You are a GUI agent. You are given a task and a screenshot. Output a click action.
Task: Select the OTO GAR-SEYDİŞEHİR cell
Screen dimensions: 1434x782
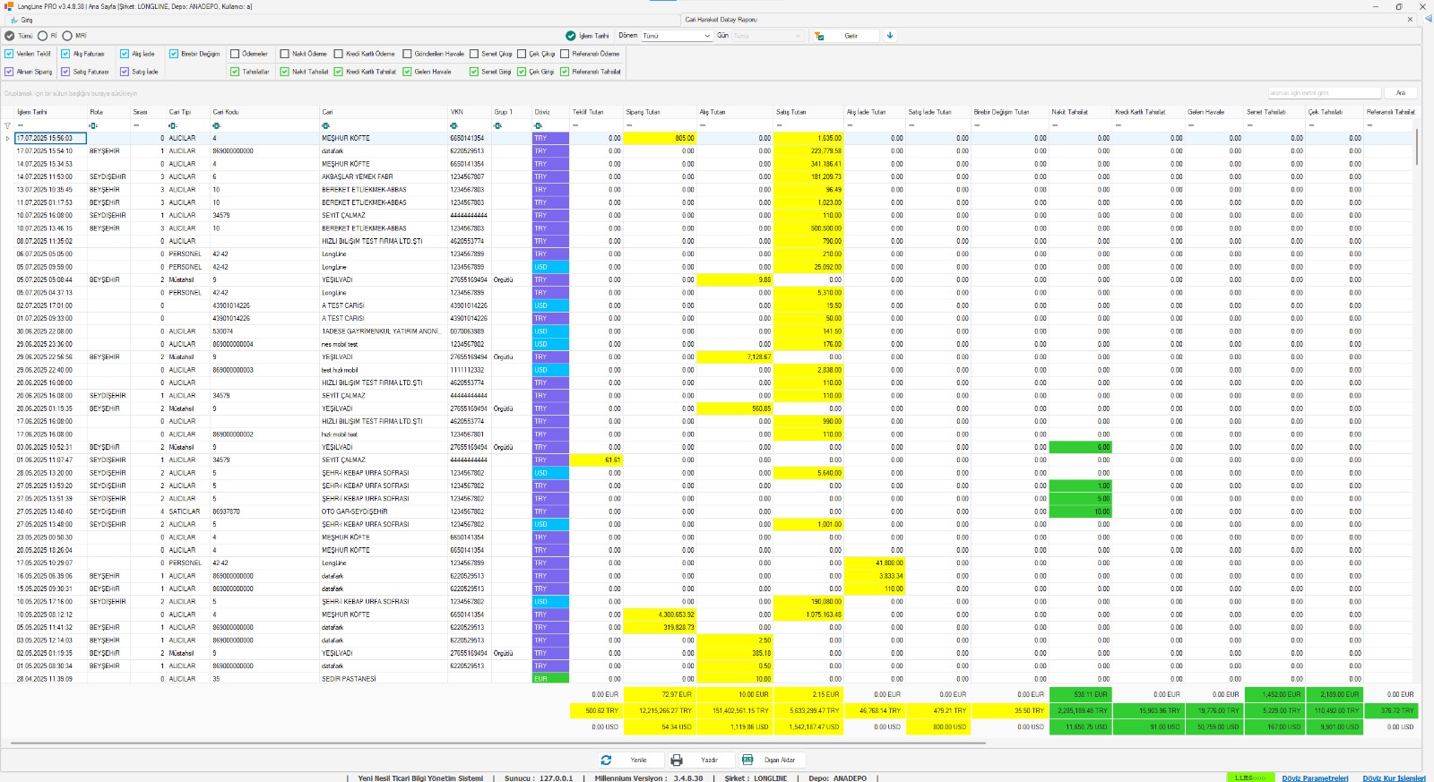tap(384, 511)
